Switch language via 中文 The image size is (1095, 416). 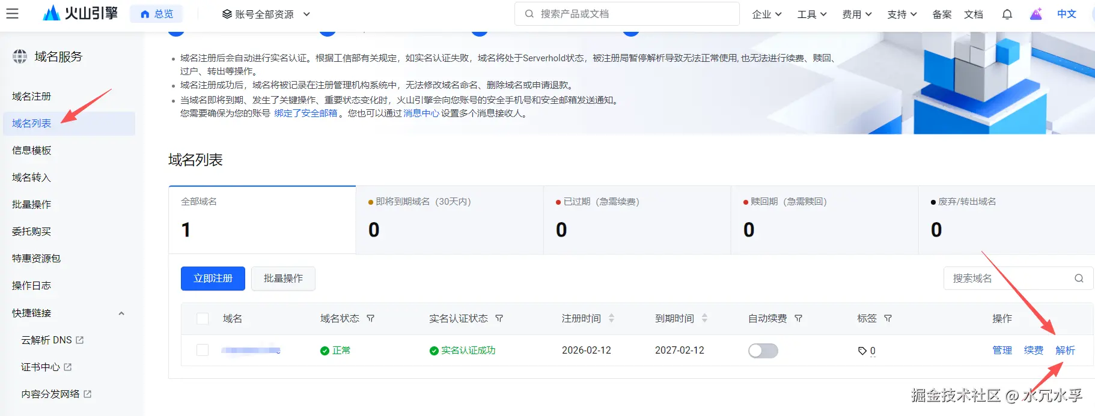point(1067,14)
